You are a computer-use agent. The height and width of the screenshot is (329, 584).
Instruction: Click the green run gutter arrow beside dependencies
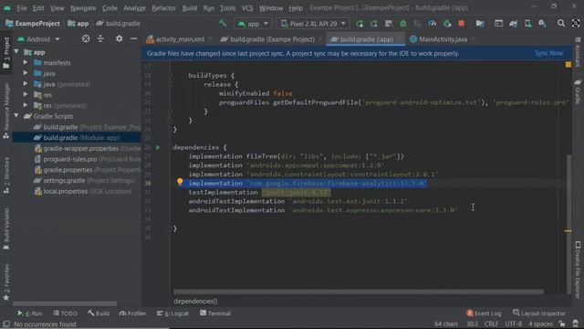pos(158,147)
